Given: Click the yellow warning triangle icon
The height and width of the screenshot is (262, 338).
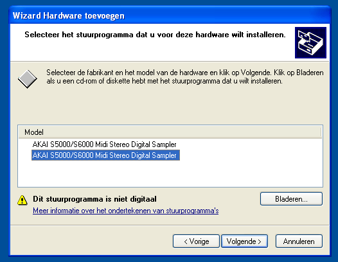Looking at the screenshot, I should pyautogui.click(x=22, y=200).
